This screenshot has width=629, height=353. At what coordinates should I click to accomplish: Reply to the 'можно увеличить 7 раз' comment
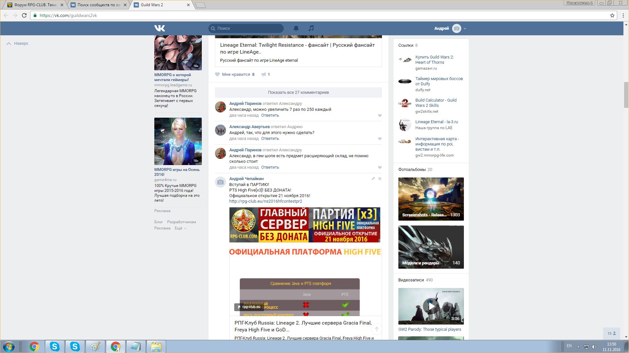[270, 115]
